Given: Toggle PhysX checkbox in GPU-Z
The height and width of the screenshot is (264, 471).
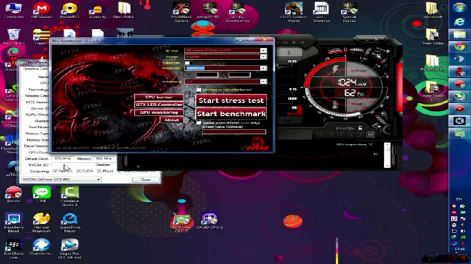Looking at the screenshot, I should point(99,171).
